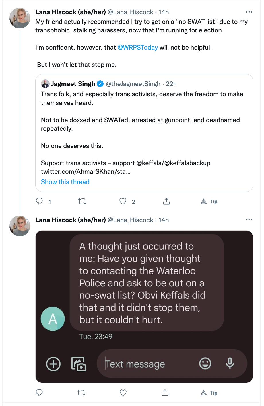Share the second tweet
This screenshot has width=264, height=406.
(x=165, y=393)
